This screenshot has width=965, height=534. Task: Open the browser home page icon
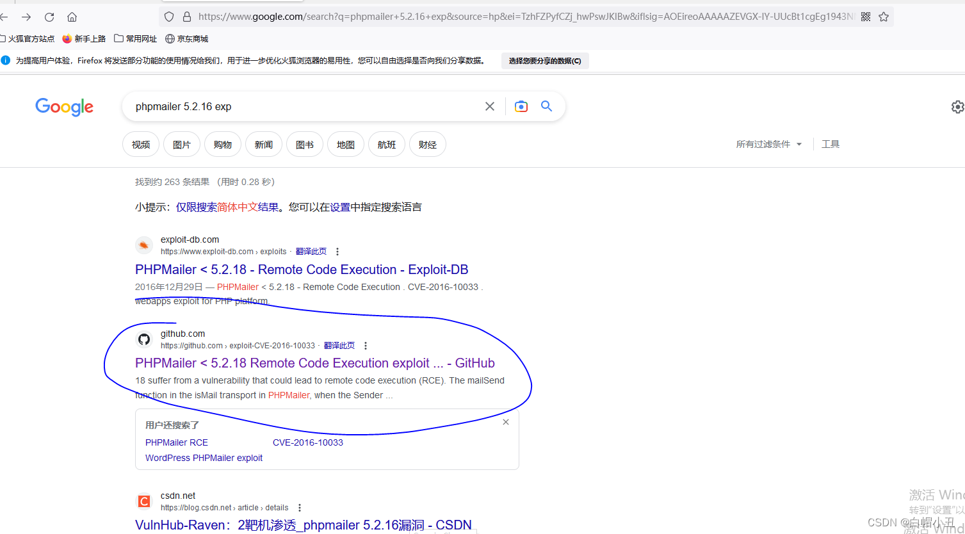click(x=72, y=17)
